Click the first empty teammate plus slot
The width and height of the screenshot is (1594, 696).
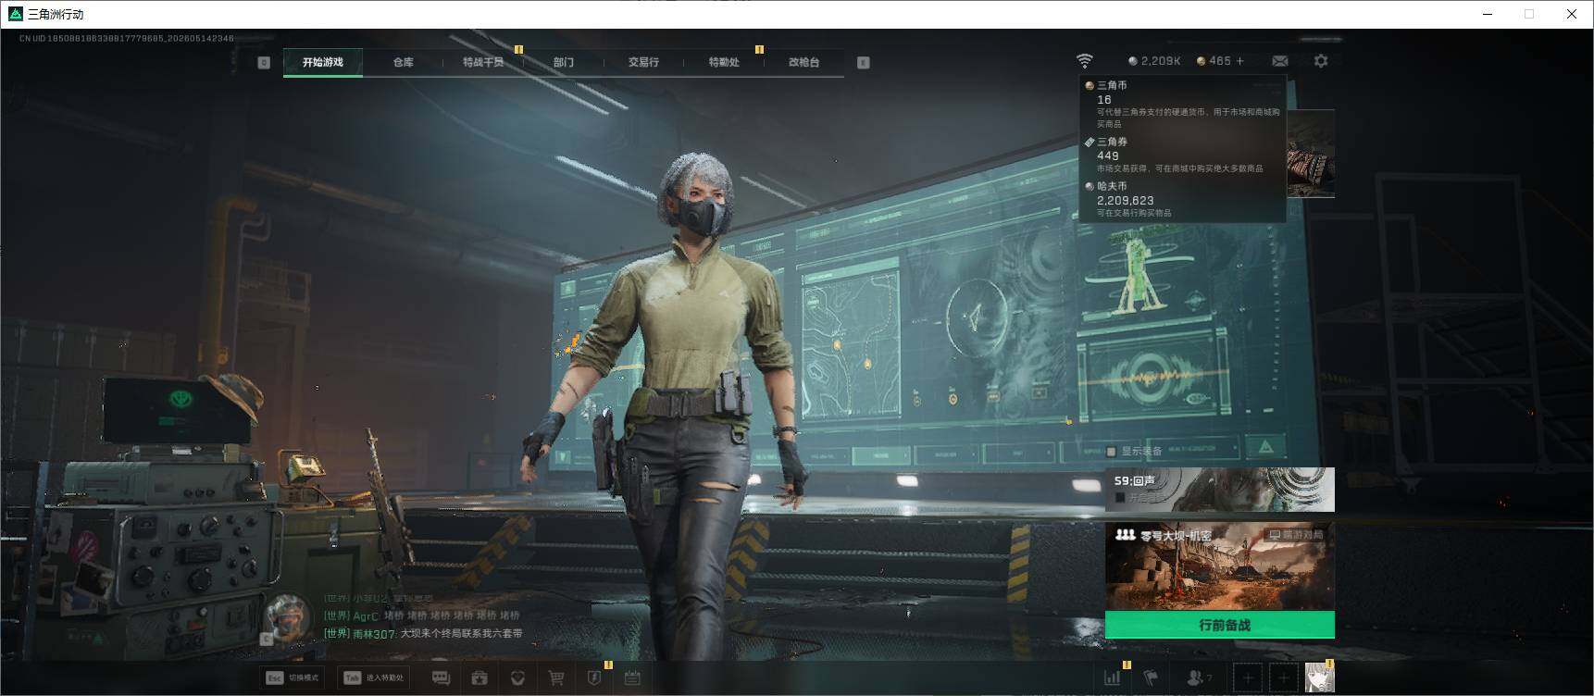coord(1248,678)
